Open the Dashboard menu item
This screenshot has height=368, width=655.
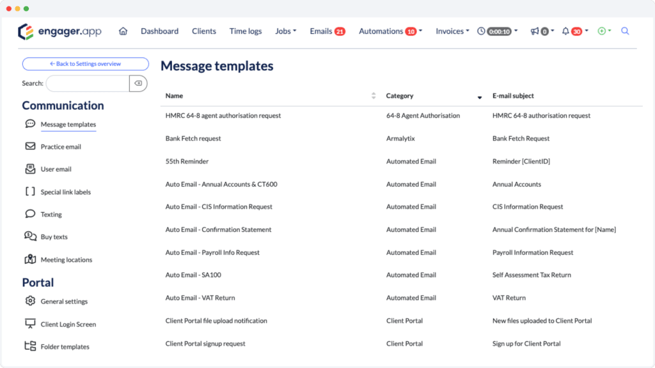click(x=159, y=31)
